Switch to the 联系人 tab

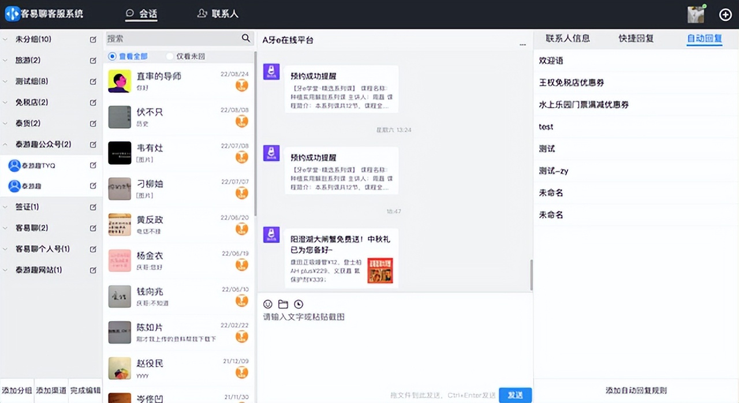[x=218, y=14]
